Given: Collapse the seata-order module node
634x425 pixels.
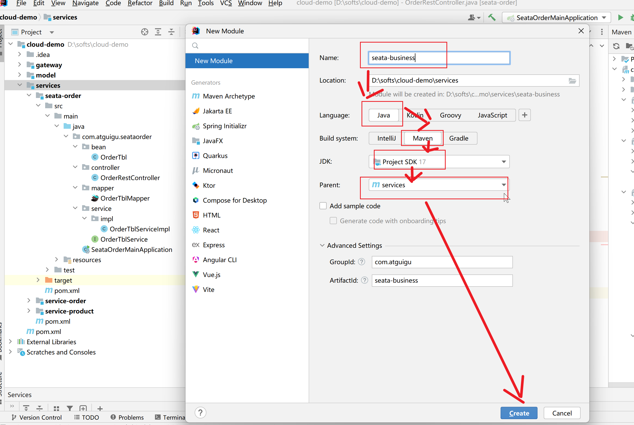Looking at the screenshot, I should pyautogui.click(x=29, y=95).
